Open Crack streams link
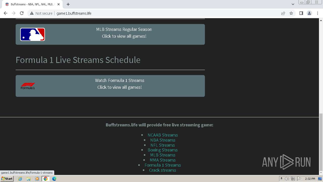 click(163, 170)
